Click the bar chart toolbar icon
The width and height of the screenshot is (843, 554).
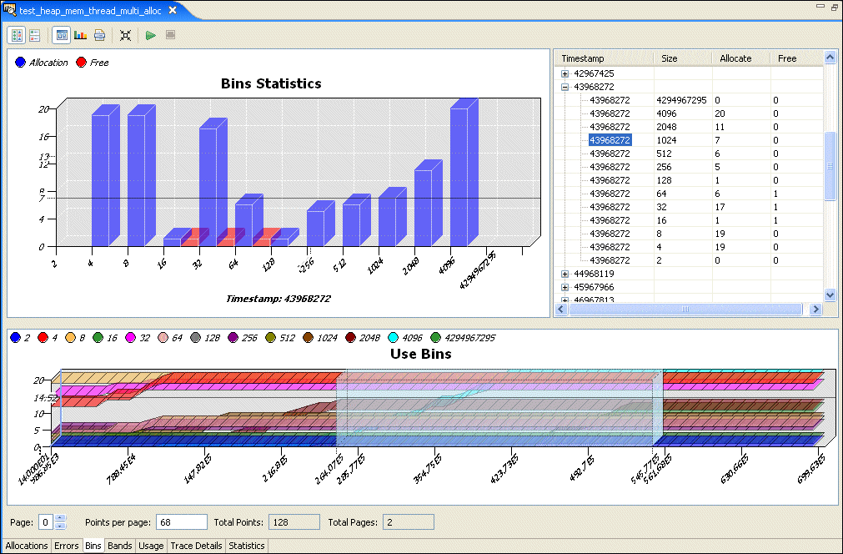[80, 35]
